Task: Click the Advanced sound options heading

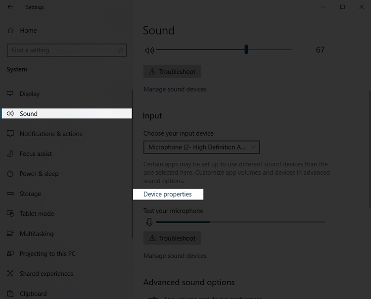Action: pos(189,282)
